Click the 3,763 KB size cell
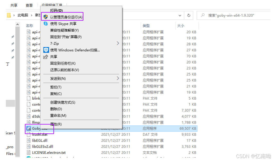 (189, 146)
